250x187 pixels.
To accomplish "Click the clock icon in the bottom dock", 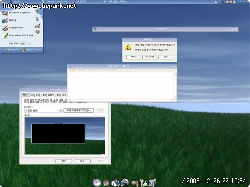I will pyautogui.click(x=97, y=183).
